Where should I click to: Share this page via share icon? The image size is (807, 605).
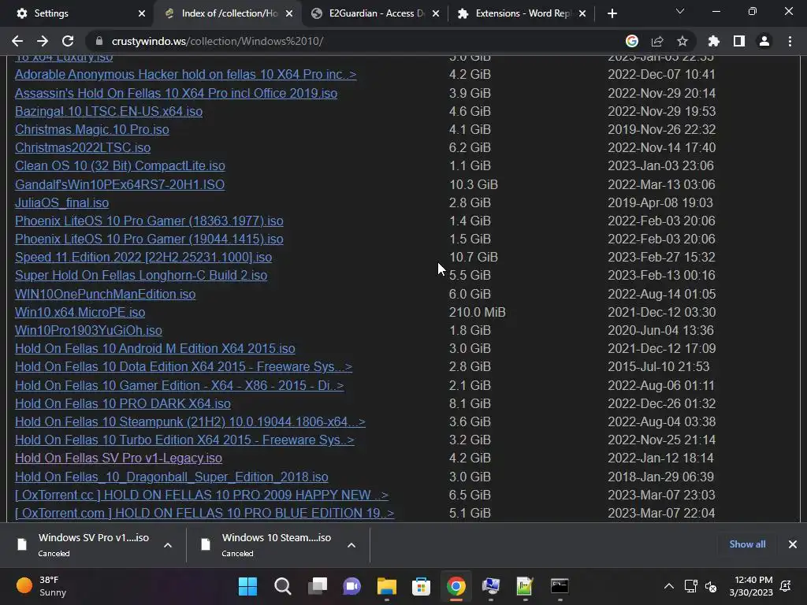(656, 41)
